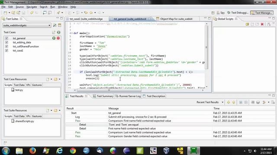Create new test case icon

coord(54,32)
